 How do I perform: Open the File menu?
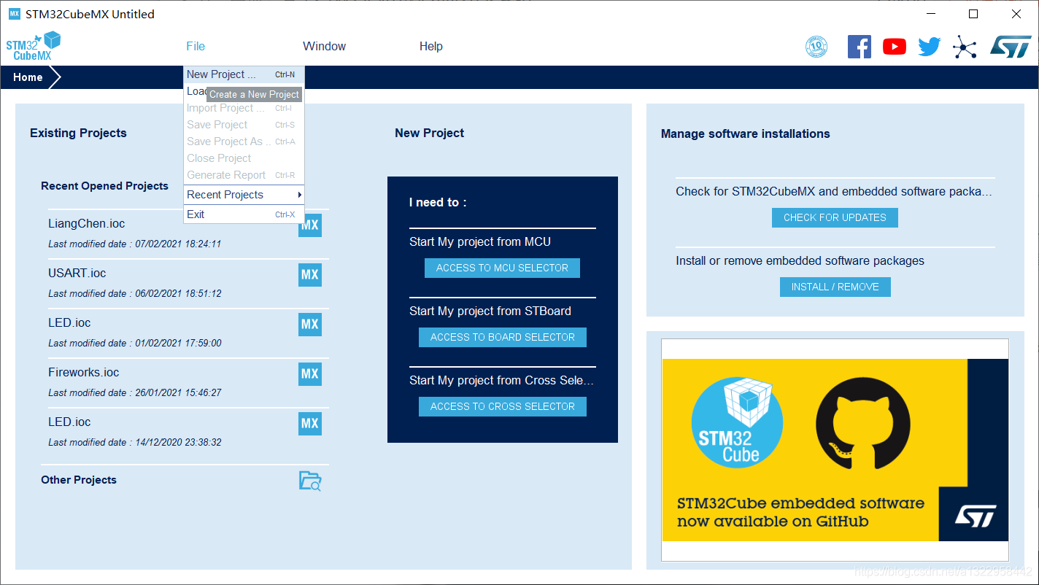point(196,46)
